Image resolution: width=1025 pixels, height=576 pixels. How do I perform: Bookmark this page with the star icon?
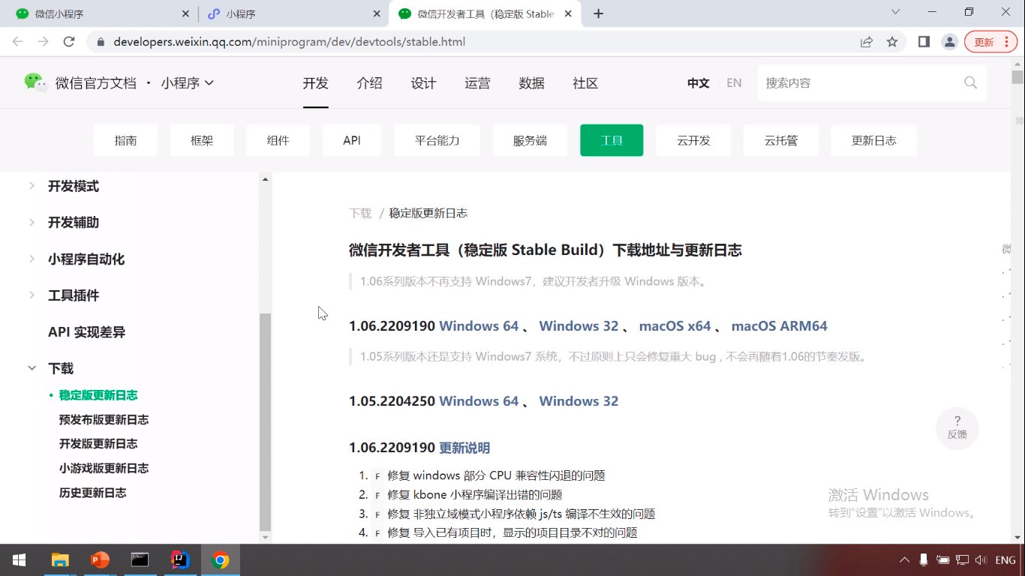pos(892,42)
